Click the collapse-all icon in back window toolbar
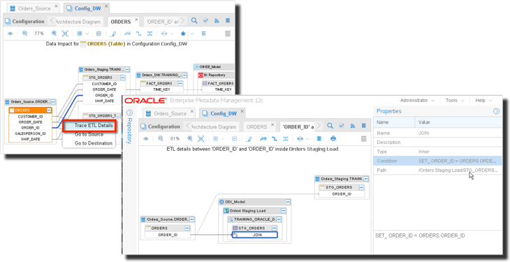The height and width of the screenshot is (262, 510). click(x=99, y=34)
